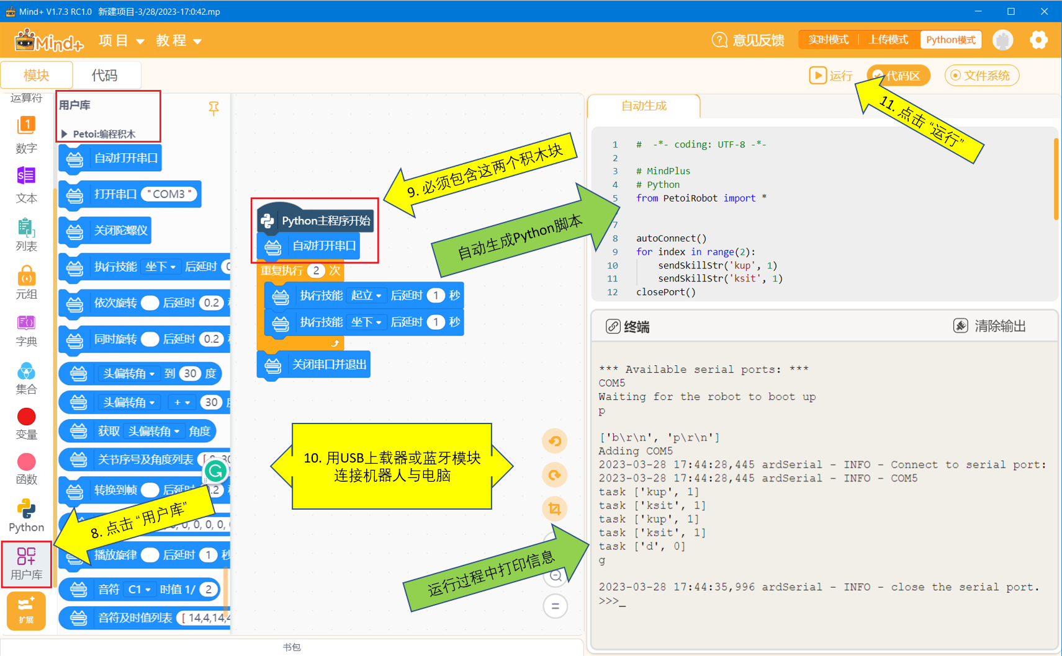Image resolution: width=1062 pixels, height=656 pixels.
Task: Open the 用户库 category
Action: (26, 564)
